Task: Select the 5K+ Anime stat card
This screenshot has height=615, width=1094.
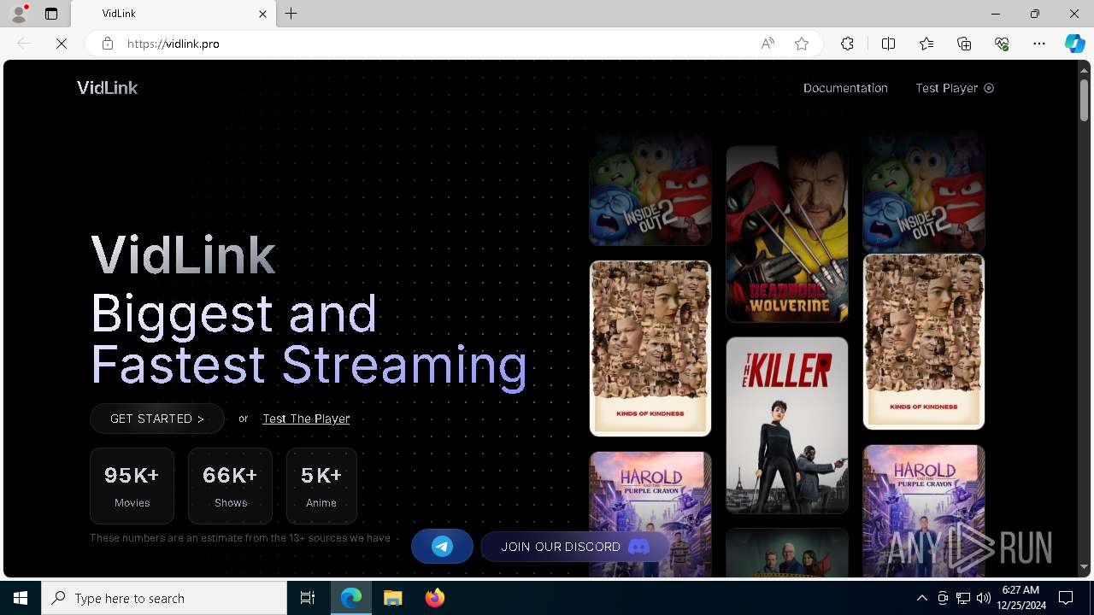Action: pos(321,486)
